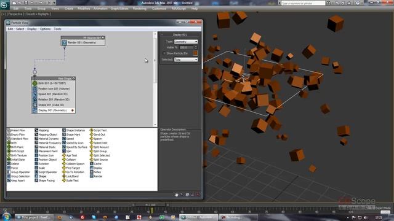Click the time slider frame handle
The height and width of the screenshot is (221, 394).
(x=150, y=204)
